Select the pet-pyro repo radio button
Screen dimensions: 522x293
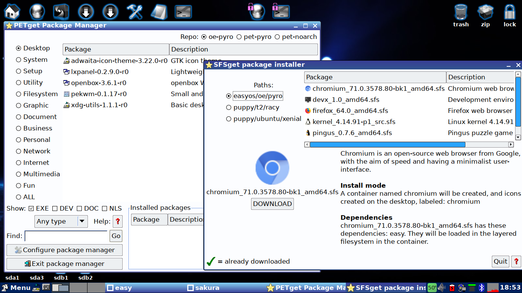click(239, 37)
